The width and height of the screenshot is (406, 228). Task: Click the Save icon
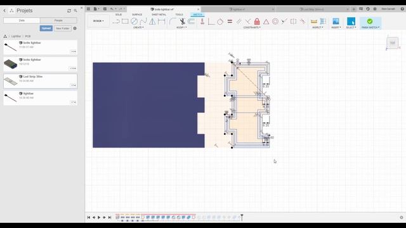tap(105, 9)
